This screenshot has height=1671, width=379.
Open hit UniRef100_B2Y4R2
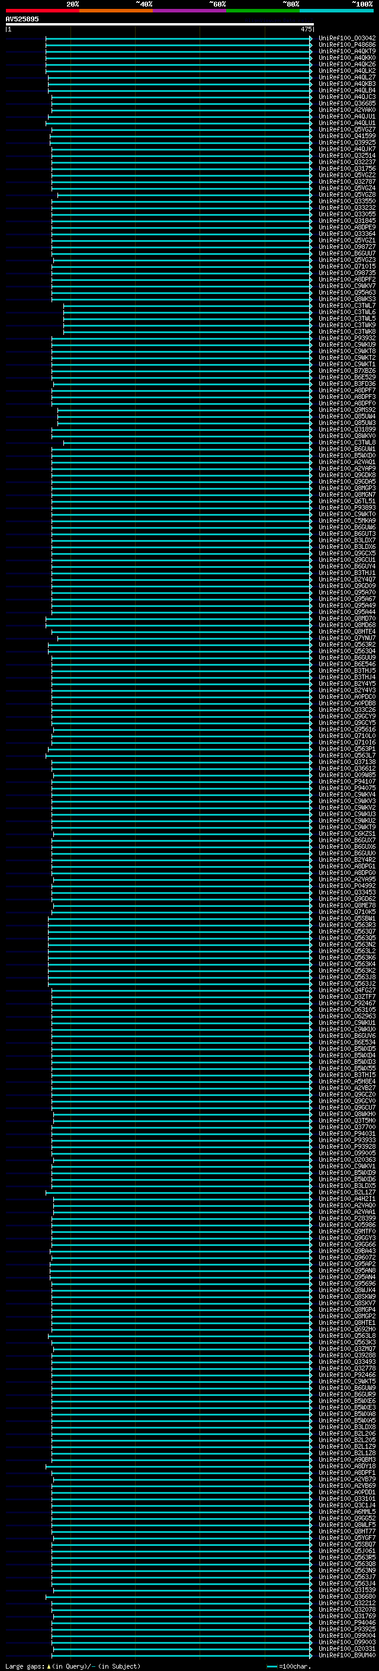pos(347,860)
